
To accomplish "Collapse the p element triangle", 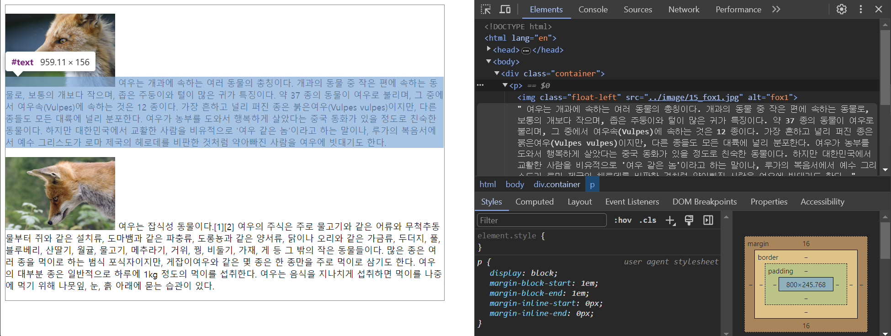I will tap(505, 85).
